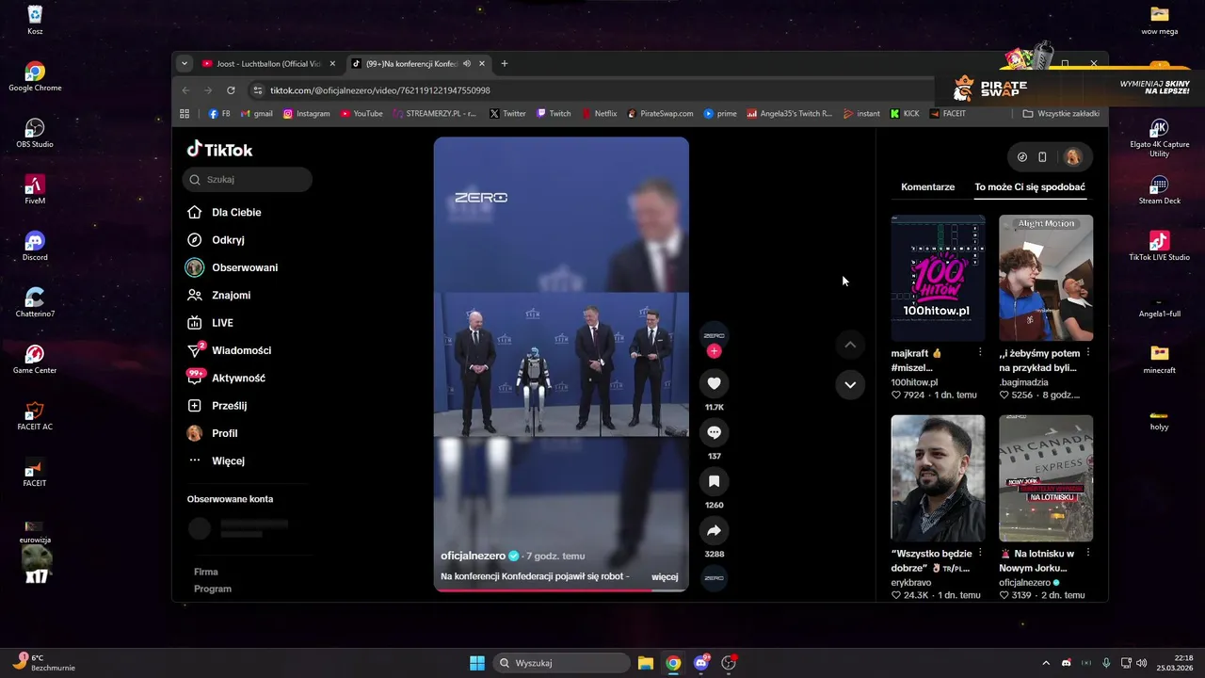Click the Chrome address bar URL
Image resolution: width=1205 pixels, height=678 pixels.
(380, 90)
